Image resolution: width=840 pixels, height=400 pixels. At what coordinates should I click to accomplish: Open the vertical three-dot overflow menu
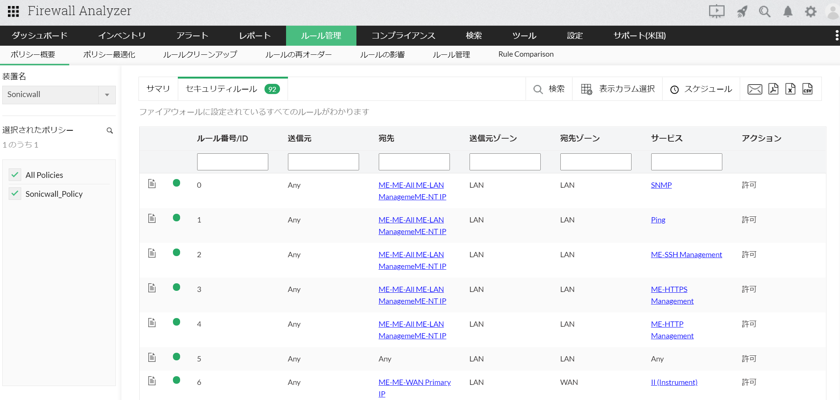pos(837,36)
